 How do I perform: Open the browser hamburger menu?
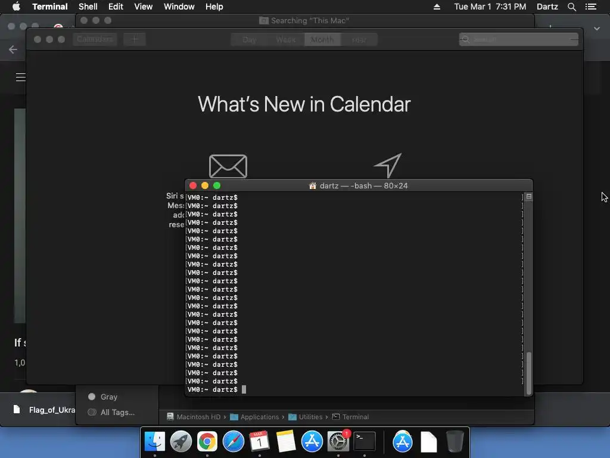pos(21,77)
